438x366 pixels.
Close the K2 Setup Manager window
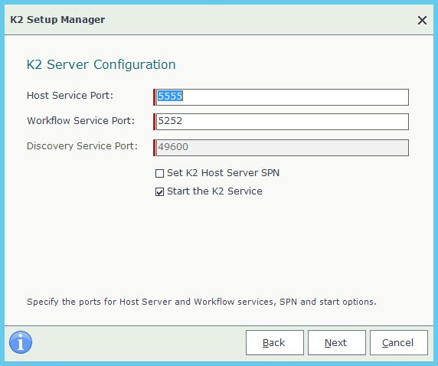pos(422,20)
